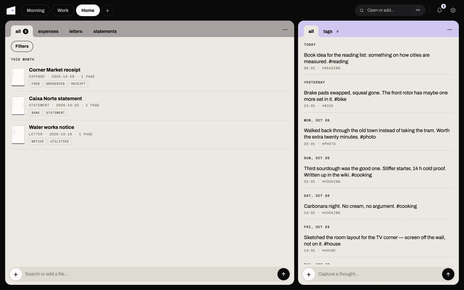Click the plus icon beside Capture a thought
Screen dimensions: 464x290
pos(309,274)
